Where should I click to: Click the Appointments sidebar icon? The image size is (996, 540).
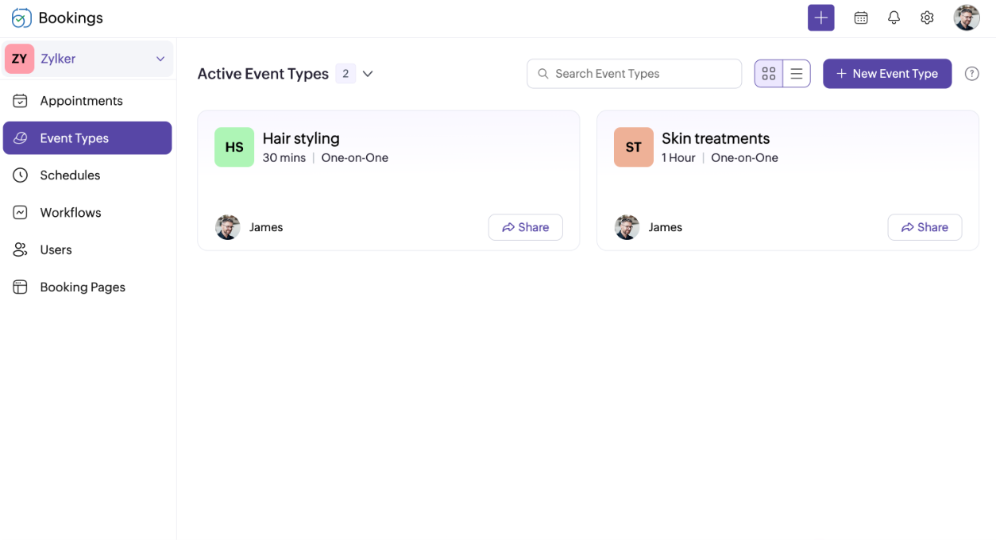click(x=21, y=101)
